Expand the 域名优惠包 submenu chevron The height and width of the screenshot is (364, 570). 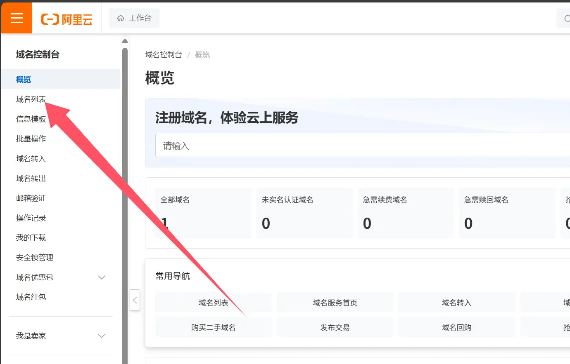point(102,277)
